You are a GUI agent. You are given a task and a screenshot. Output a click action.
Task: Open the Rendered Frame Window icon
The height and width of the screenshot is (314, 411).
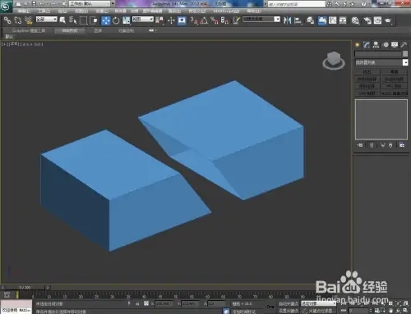pos(377,20)
